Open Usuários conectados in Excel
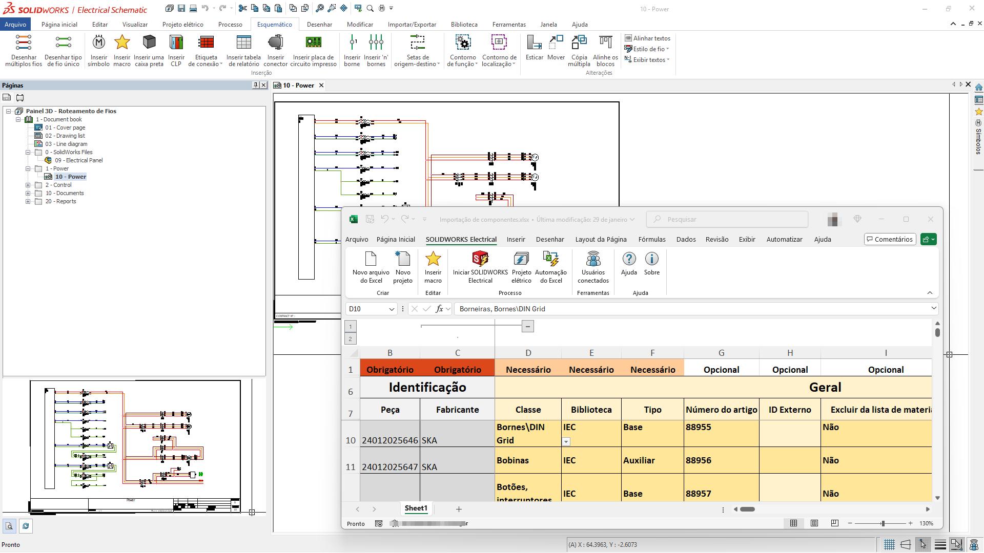This screenshot has height=553, width=984. [593, 267]
